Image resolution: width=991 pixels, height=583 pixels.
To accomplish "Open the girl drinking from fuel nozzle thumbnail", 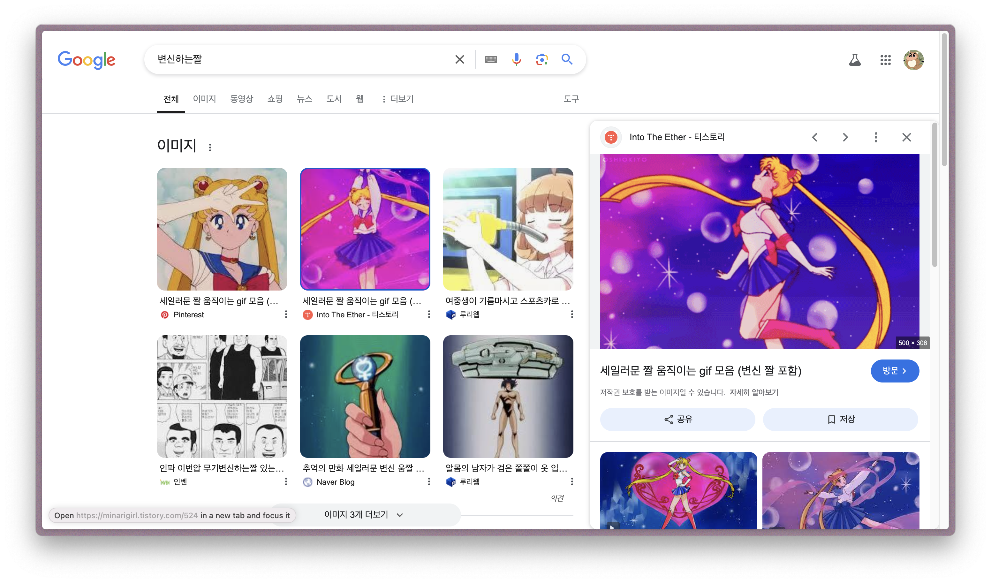I will (x=508, y=229).
